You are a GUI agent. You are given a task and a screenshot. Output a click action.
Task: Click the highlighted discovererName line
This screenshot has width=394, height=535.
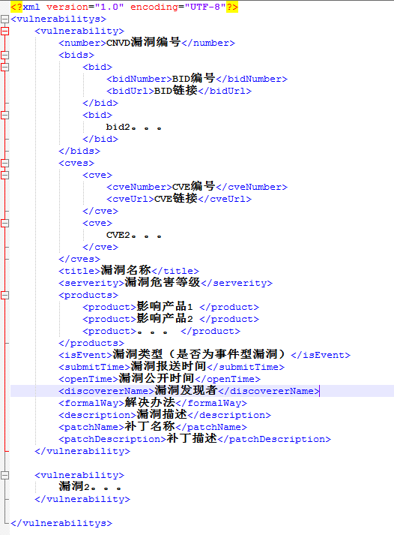[x=202, y=391]
